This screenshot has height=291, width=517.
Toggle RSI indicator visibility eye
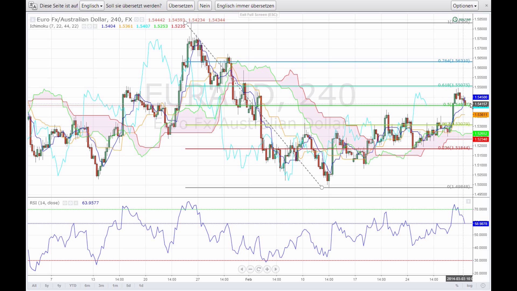click(65, 203)
